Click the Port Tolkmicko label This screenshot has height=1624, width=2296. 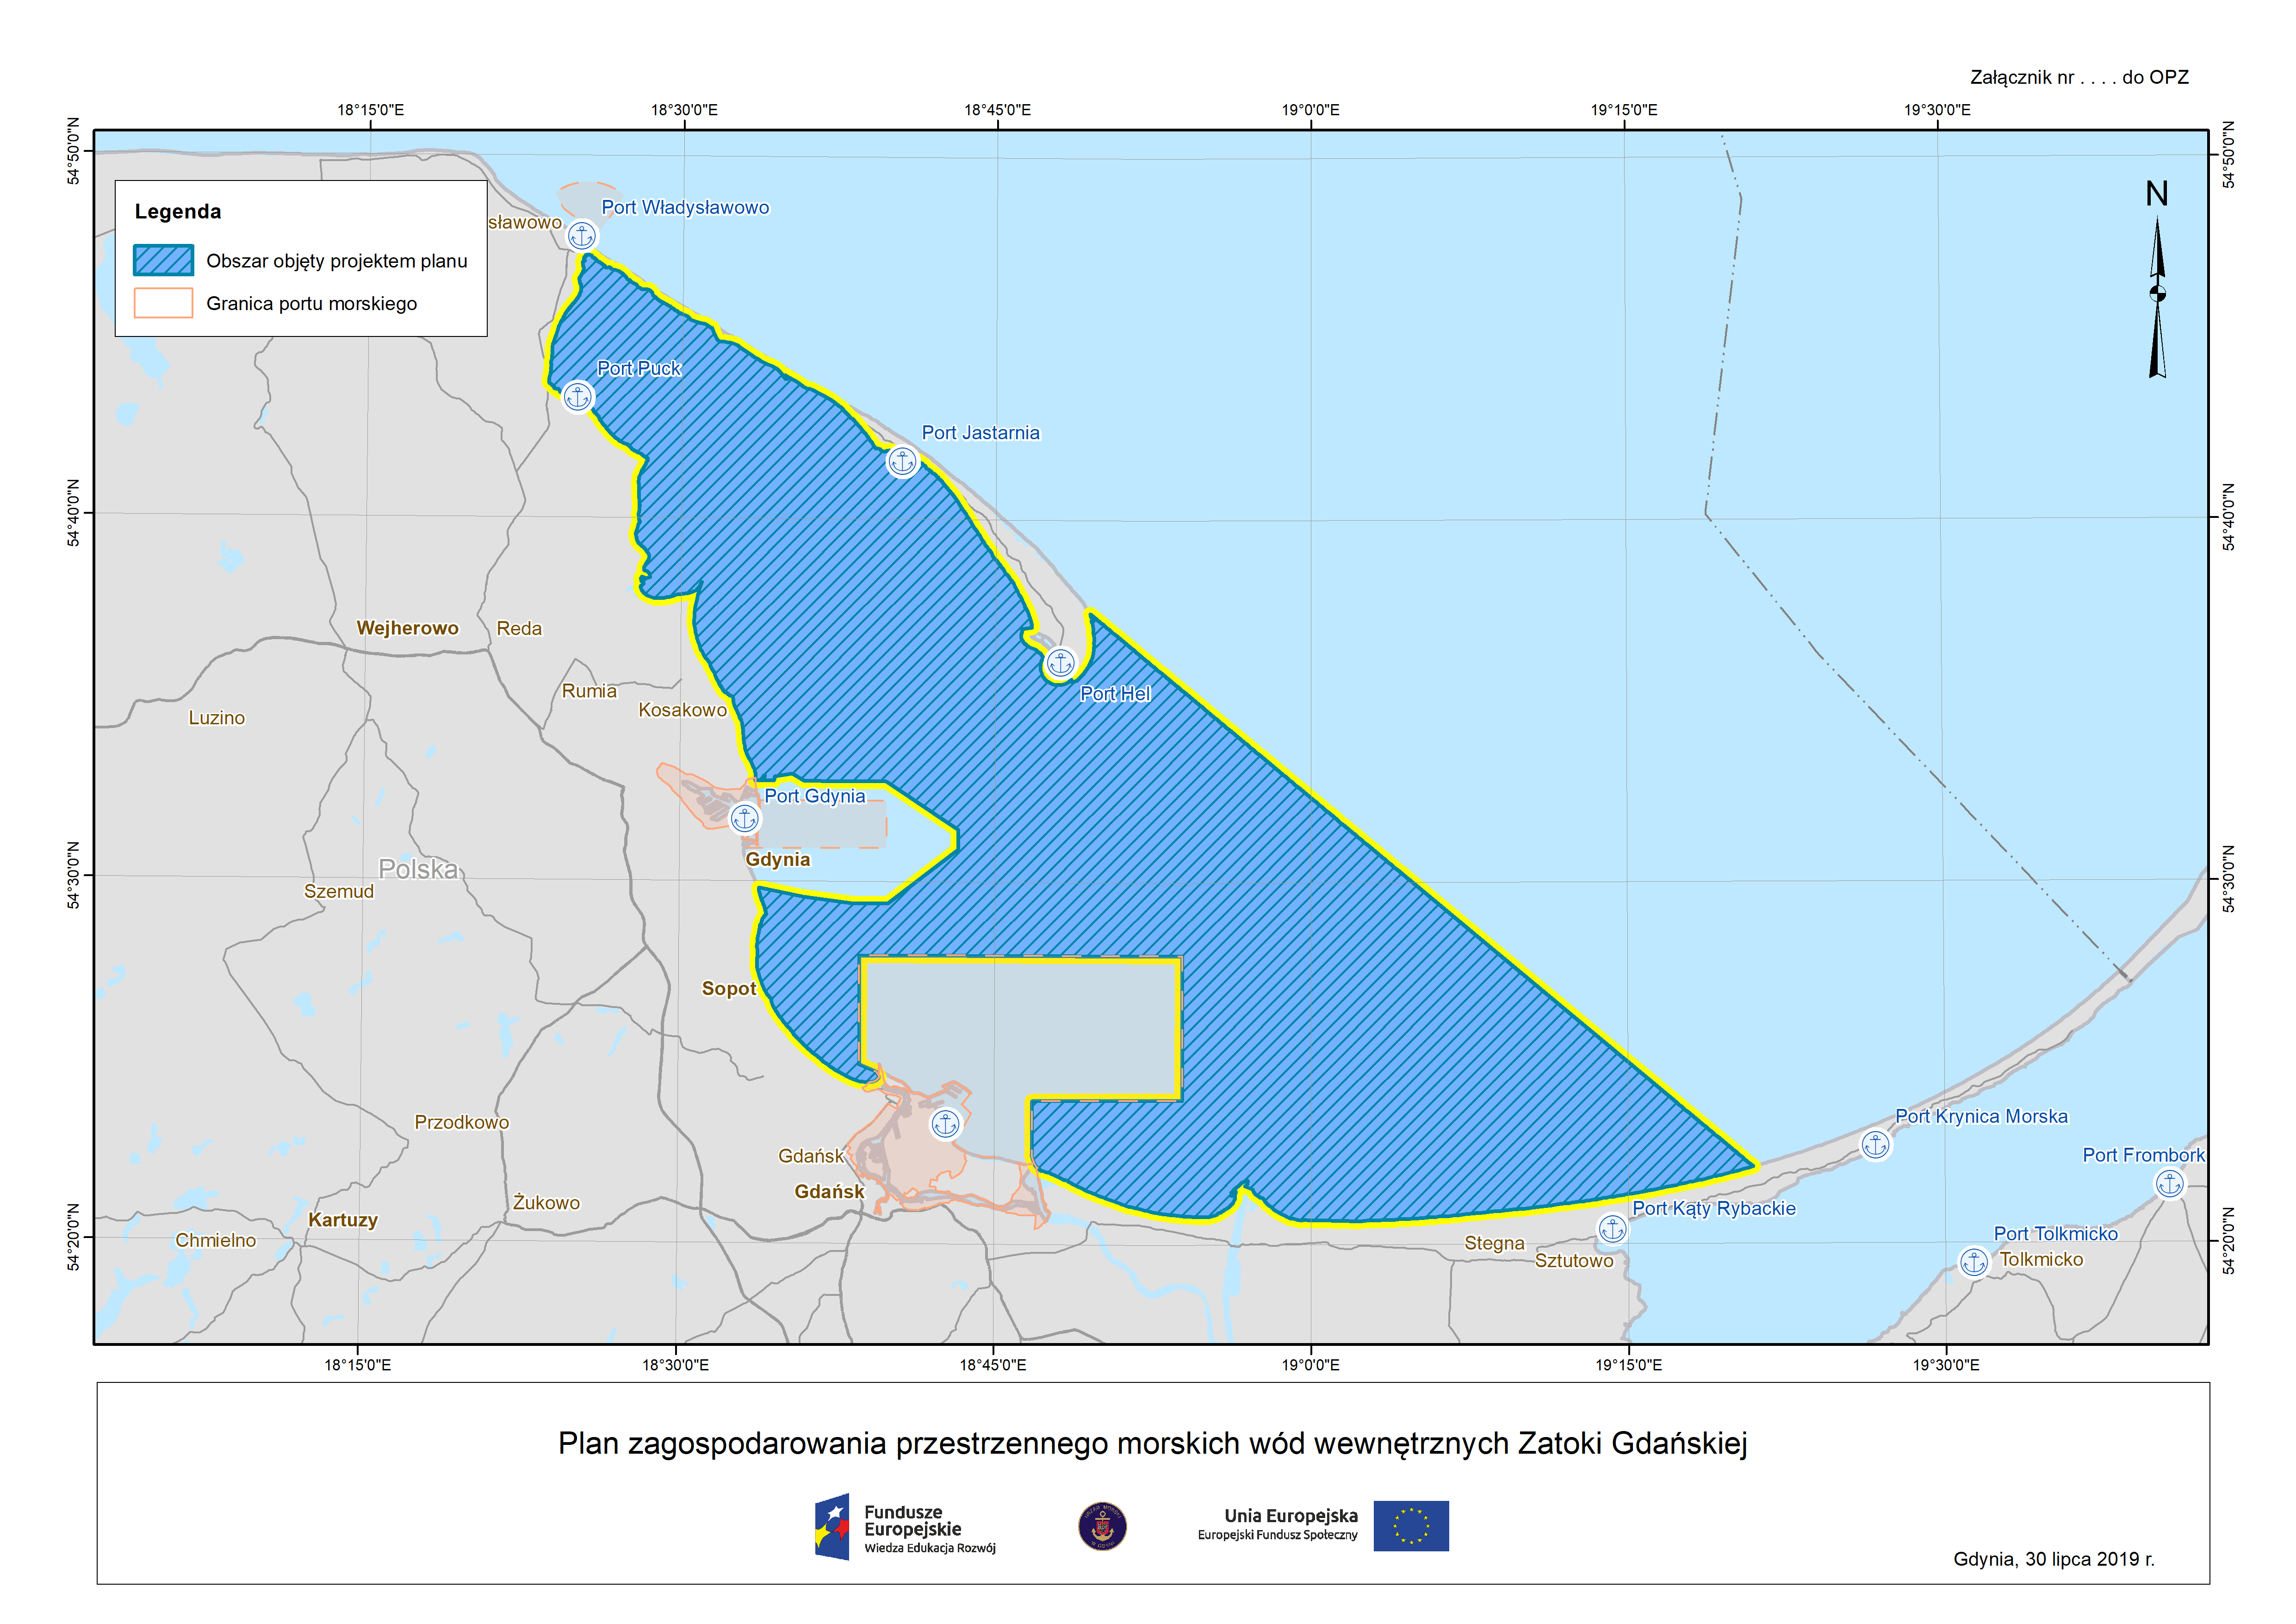2055,1235
